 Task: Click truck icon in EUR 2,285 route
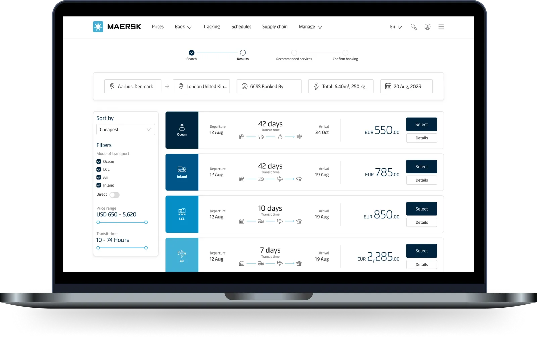(261, 263)
